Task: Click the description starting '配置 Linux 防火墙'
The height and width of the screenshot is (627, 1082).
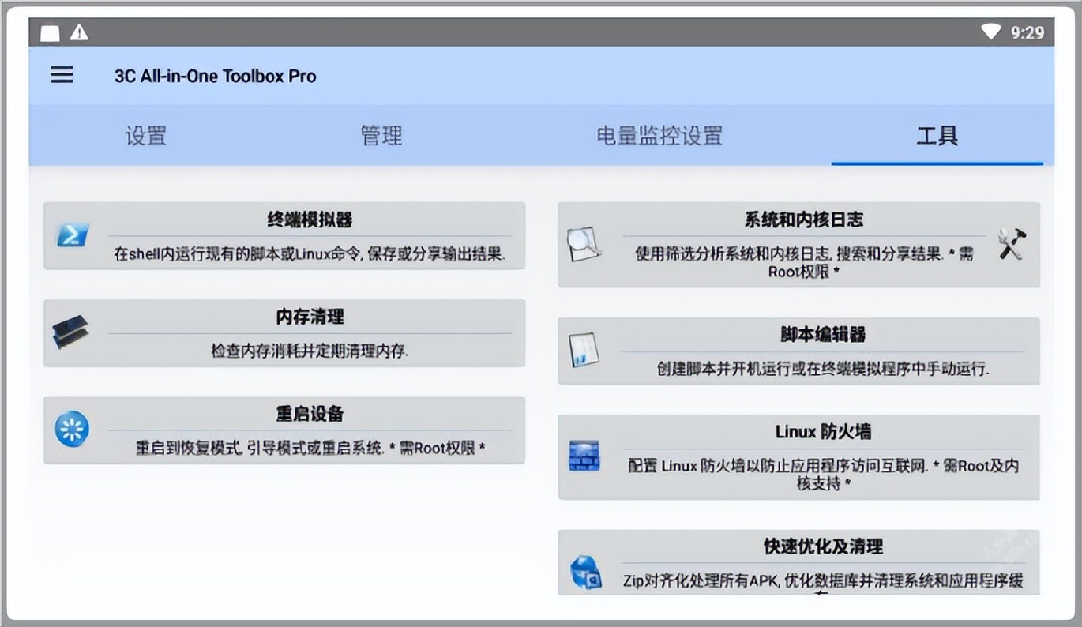Action: click(823, 475)
